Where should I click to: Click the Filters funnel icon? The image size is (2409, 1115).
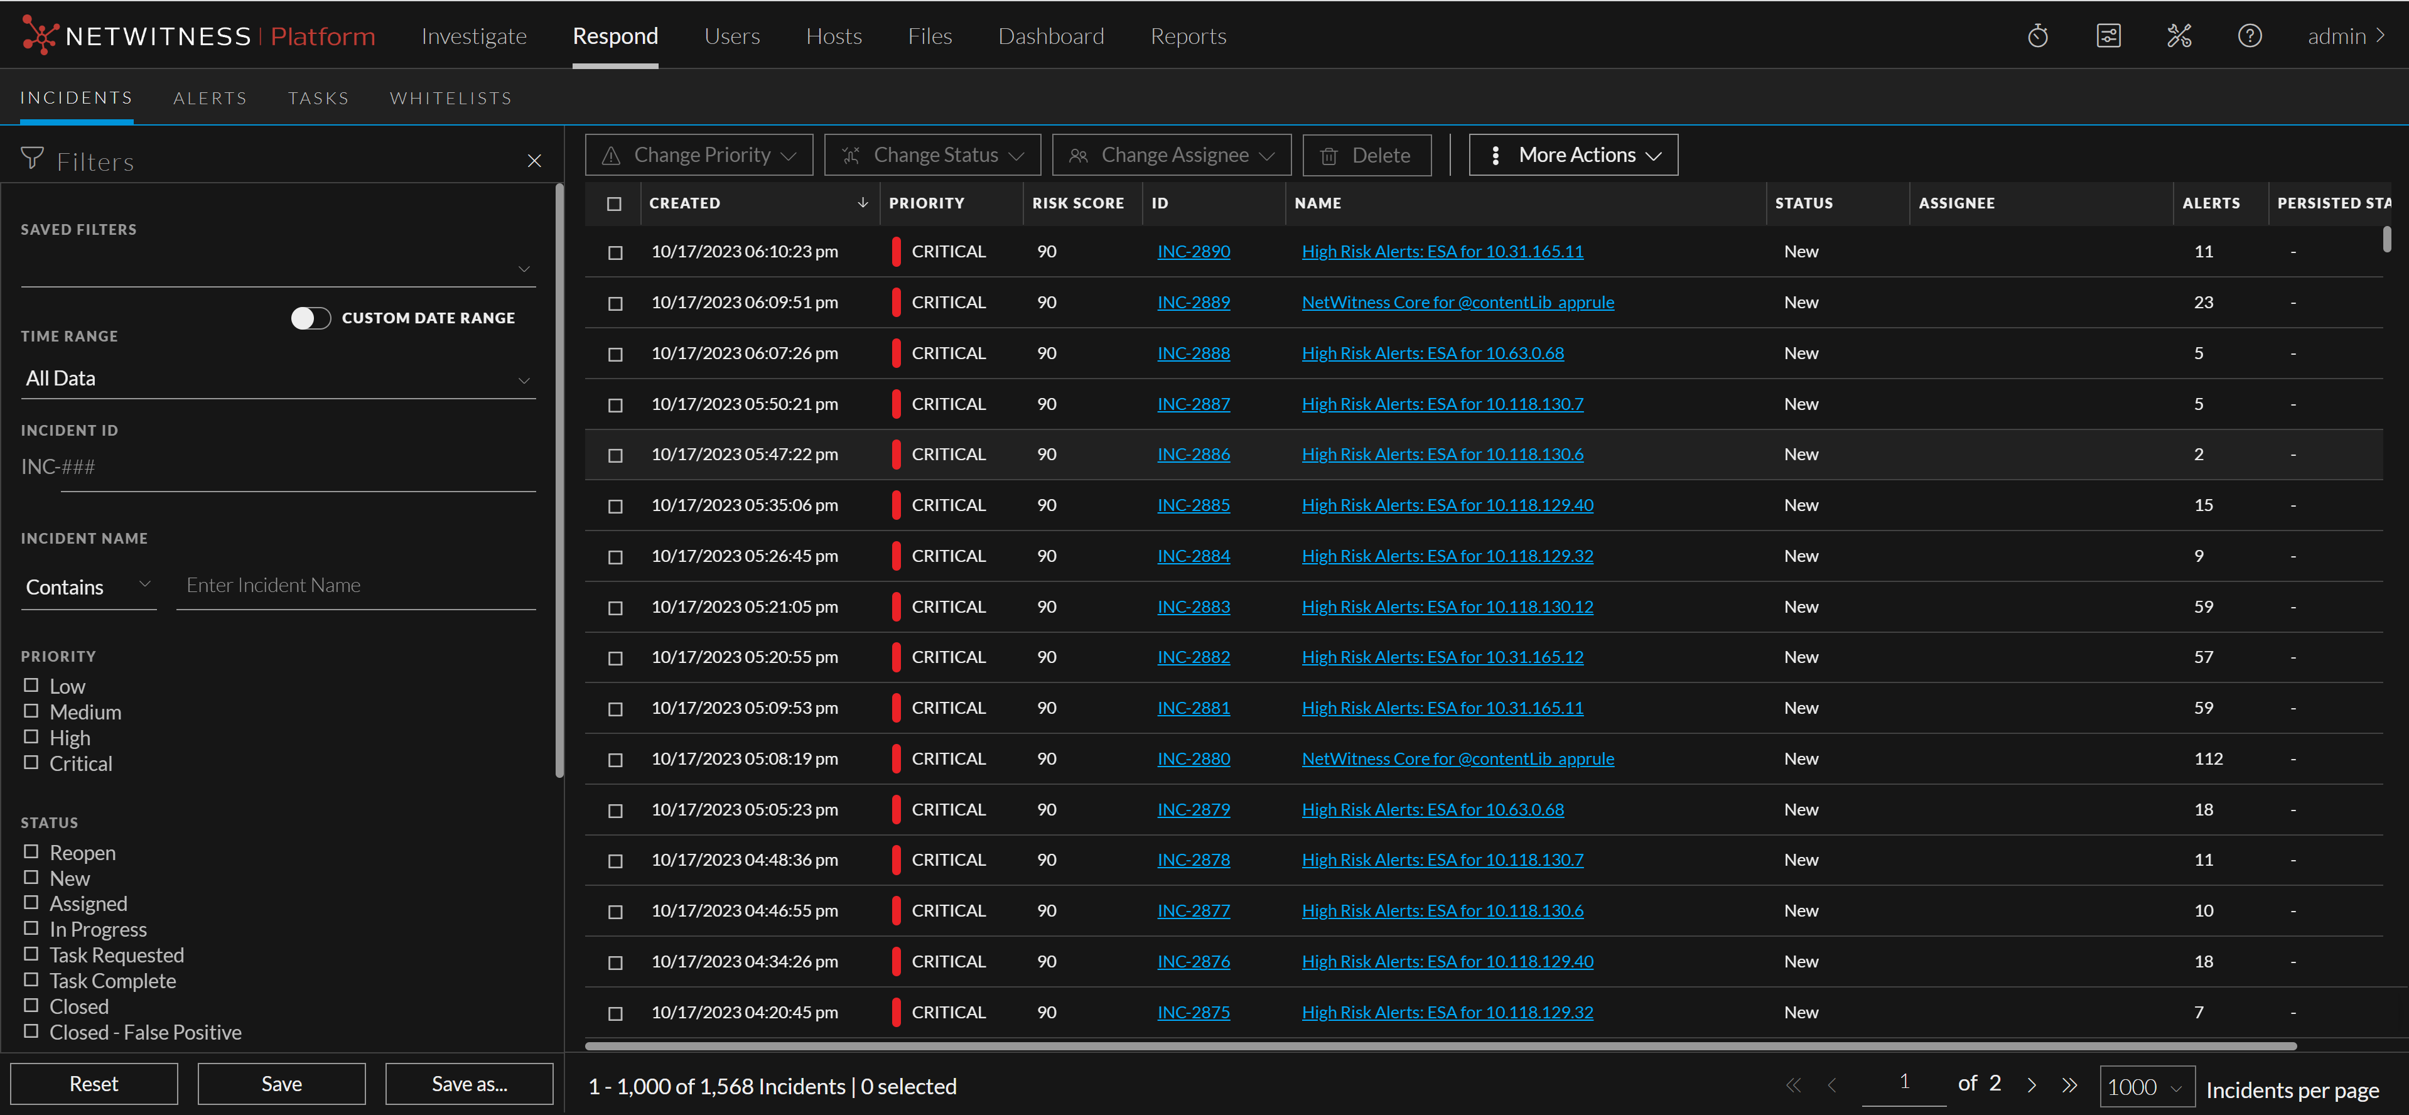33,158
